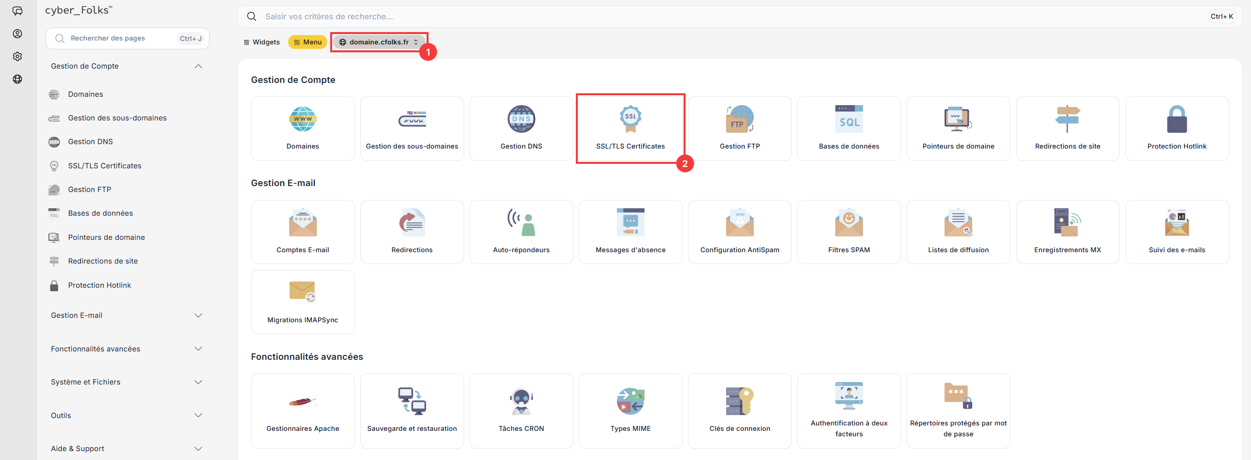Click the globe icon in left rail
This screenshot has height=460, width=1251.
[x=18, y=79]
